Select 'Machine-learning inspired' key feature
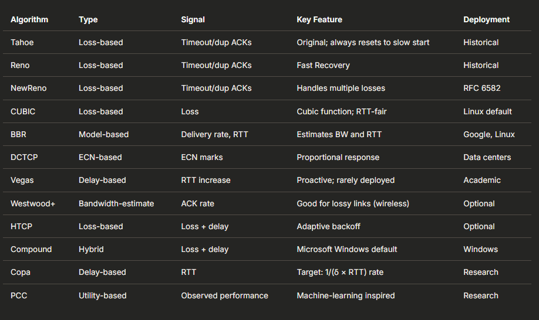539x320 pixels. [x=345, y=295]
